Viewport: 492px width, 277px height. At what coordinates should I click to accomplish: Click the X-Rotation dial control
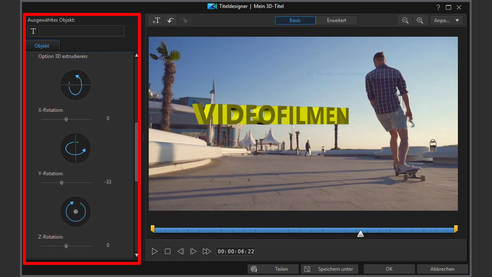click(76, 85)
